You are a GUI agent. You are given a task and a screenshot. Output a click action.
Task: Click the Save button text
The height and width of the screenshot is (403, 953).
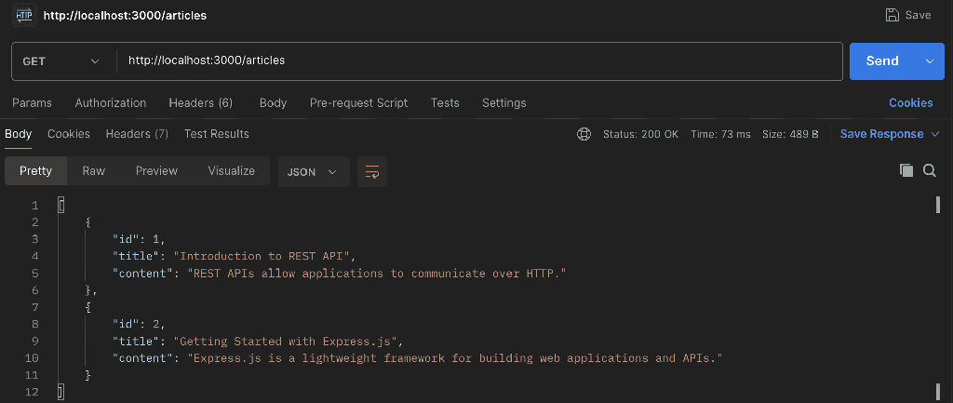pos(918,15)
